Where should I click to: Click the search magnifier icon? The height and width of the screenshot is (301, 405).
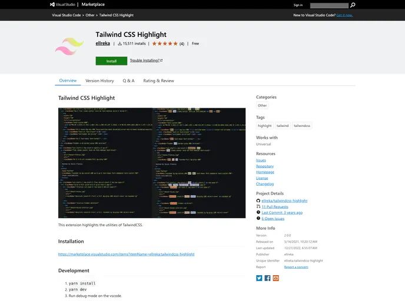[x=353, y=5]
